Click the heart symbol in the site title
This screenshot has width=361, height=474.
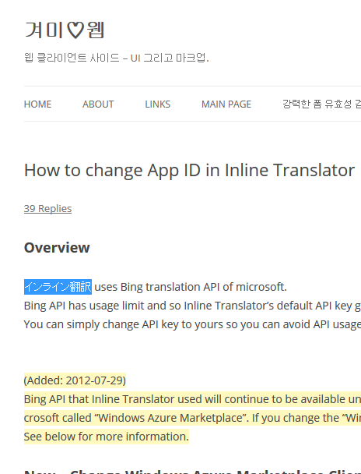(75, 30)
